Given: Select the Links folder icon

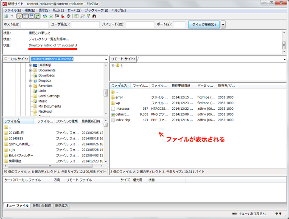Looking at the screenshot, I should click(35, 91).
